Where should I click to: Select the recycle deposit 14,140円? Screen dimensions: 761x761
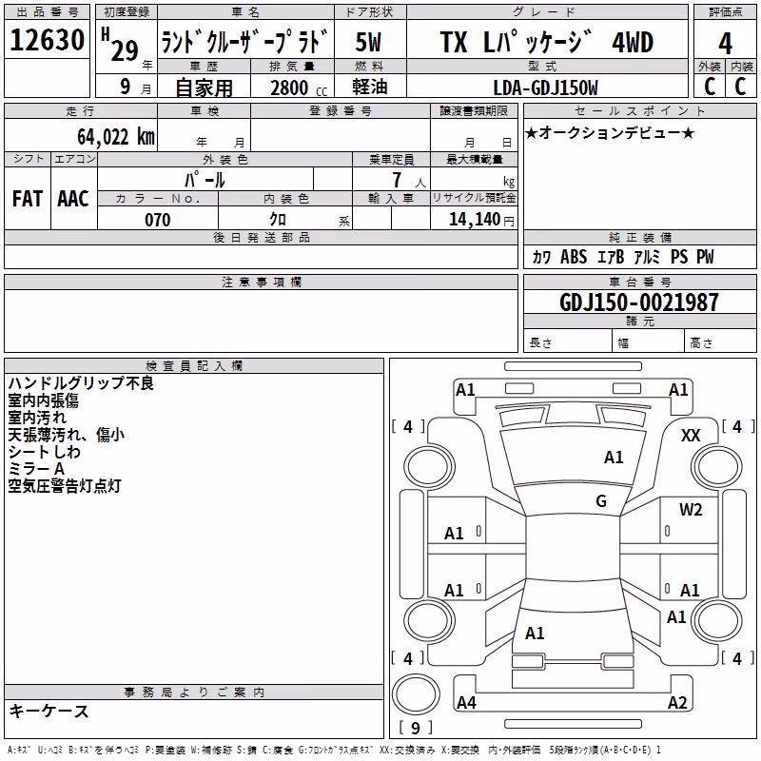pyautogui.click(x=481, y=220)
